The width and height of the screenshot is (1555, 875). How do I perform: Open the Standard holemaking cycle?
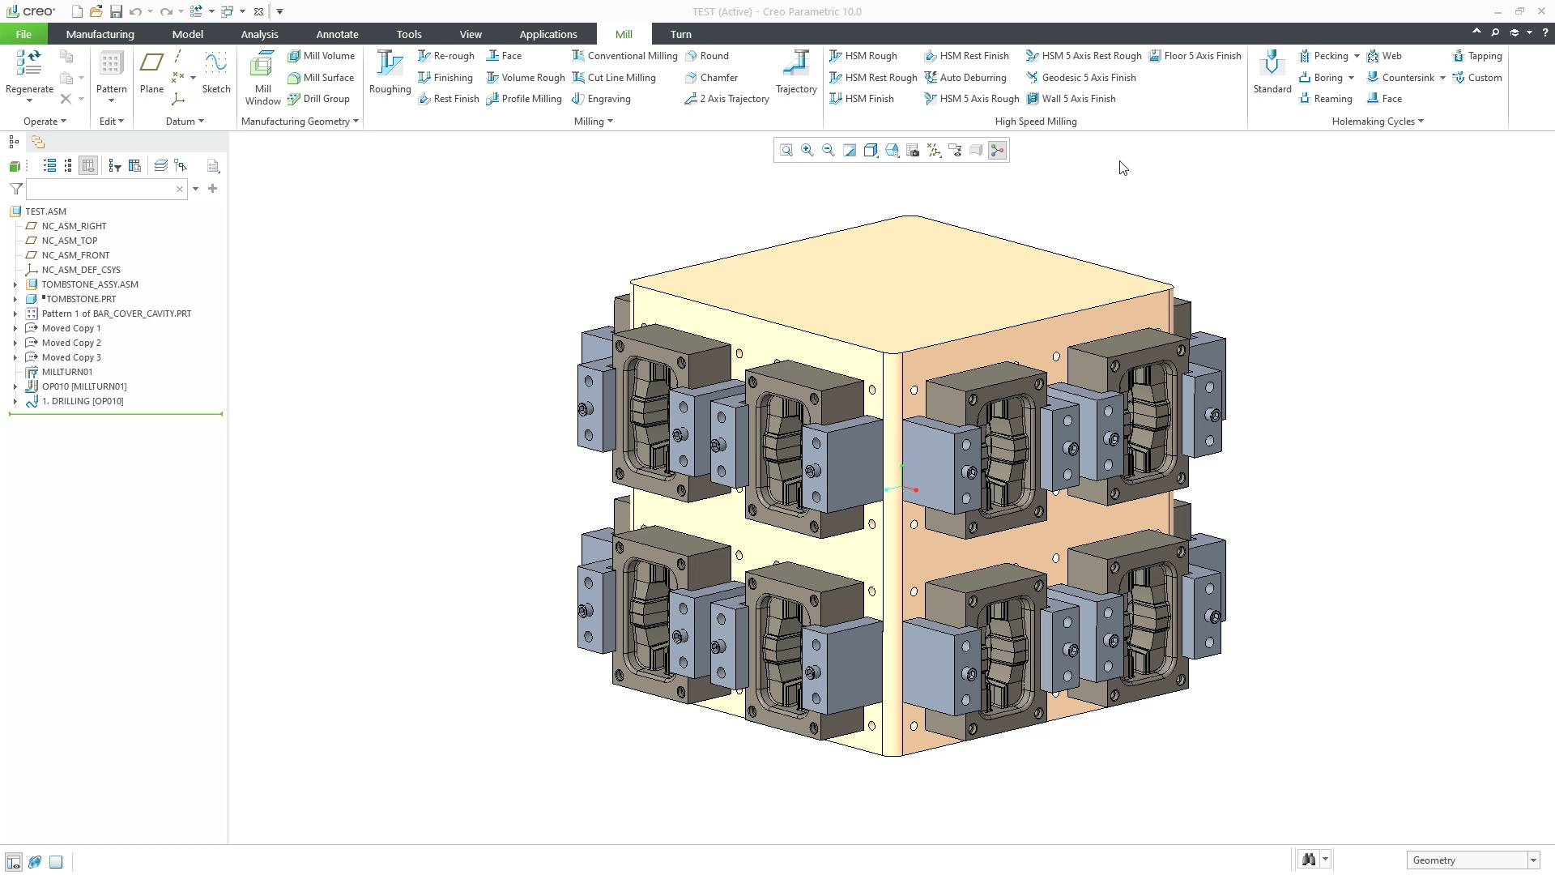click(1272, 73)
